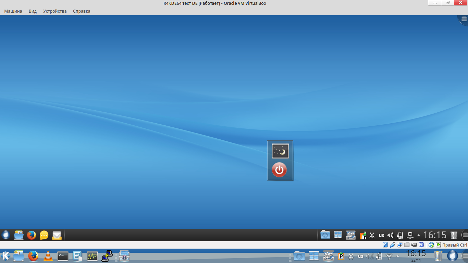Open the application launcher on the dark guest panel

5,235
